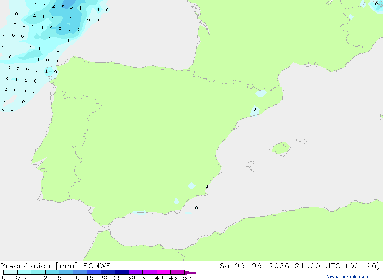This screenshot has height=280, width=383.
Task: Click the '21..00 UTC' time text
Action: click(318, 266)
